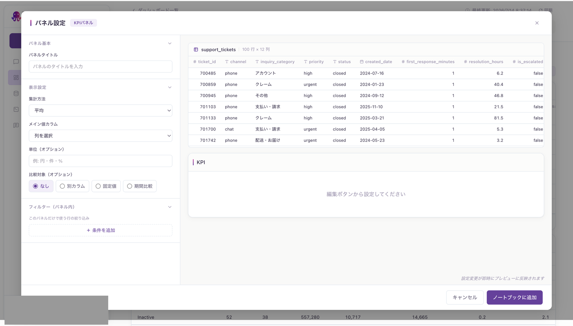Select the 別カラム comparison option

coord(72,186)
